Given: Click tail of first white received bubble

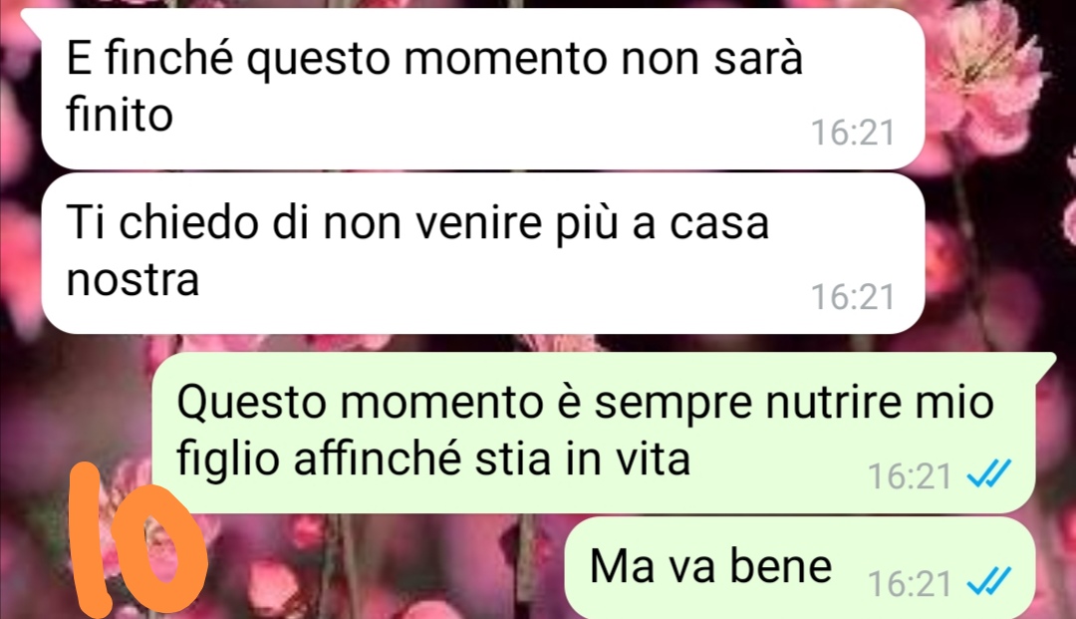Looking at the screenshot, I should click(x=32, y=19).
